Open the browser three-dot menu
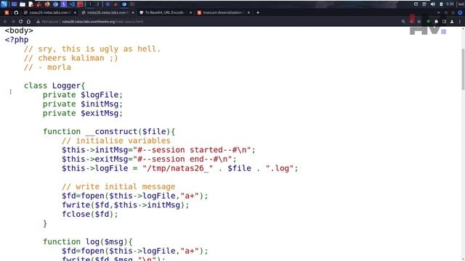The image size is (465, 261). 460,22
